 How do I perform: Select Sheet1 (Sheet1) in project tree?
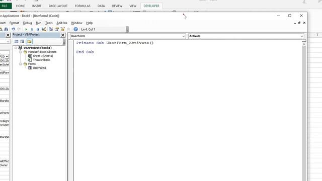pos(43,56)
